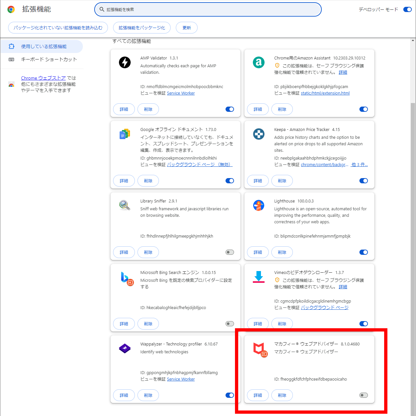Disable AMP Validator extension toggle
Screen dimensions: 416x416
click(x=230, y=109)
